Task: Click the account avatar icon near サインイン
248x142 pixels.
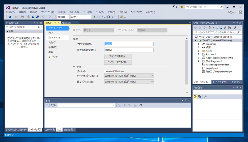Action: (241, 12)
